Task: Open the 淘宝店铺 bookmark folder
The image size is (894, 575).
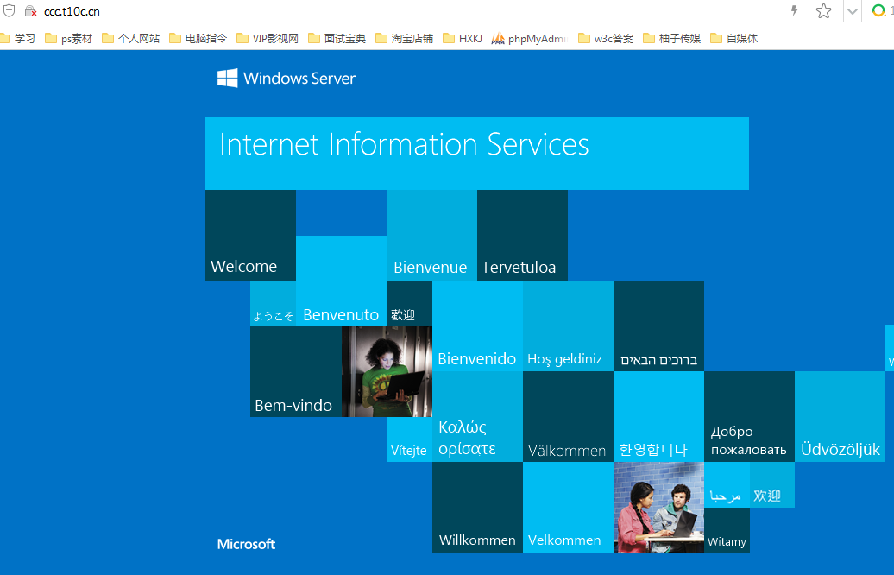Action: pos(404,38)
